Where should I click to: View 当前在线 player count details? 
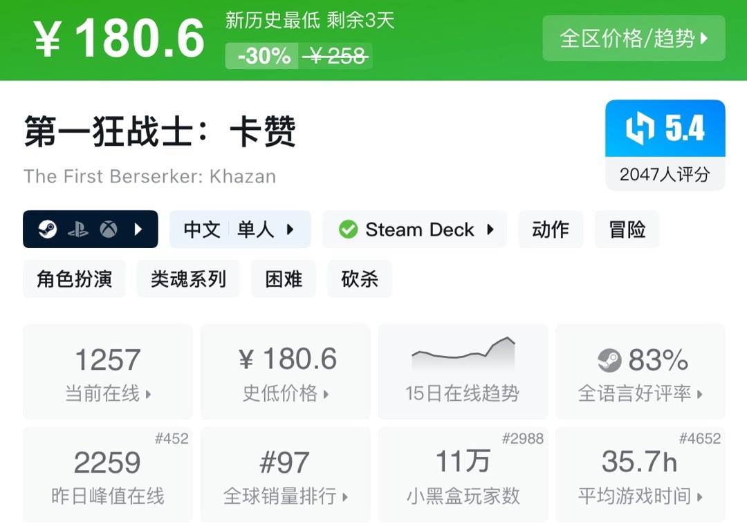point(108,372)
